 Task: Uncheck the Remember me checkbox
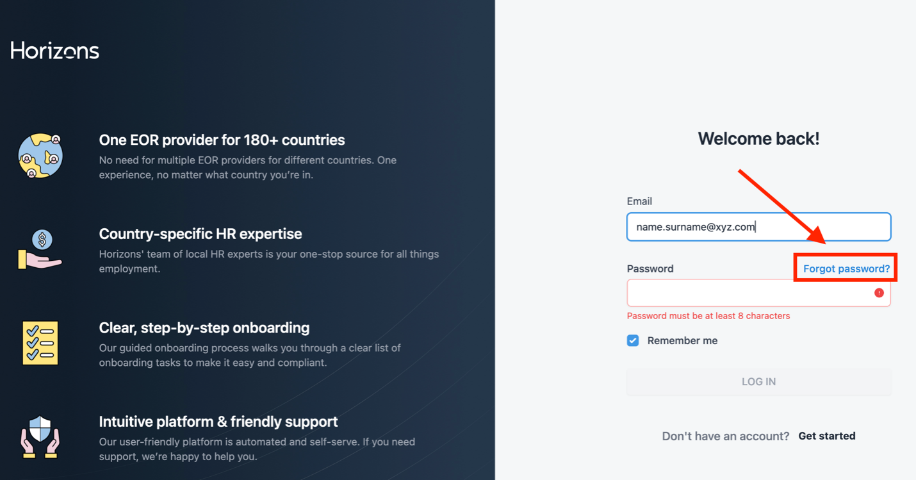click(x=633, y=340)
